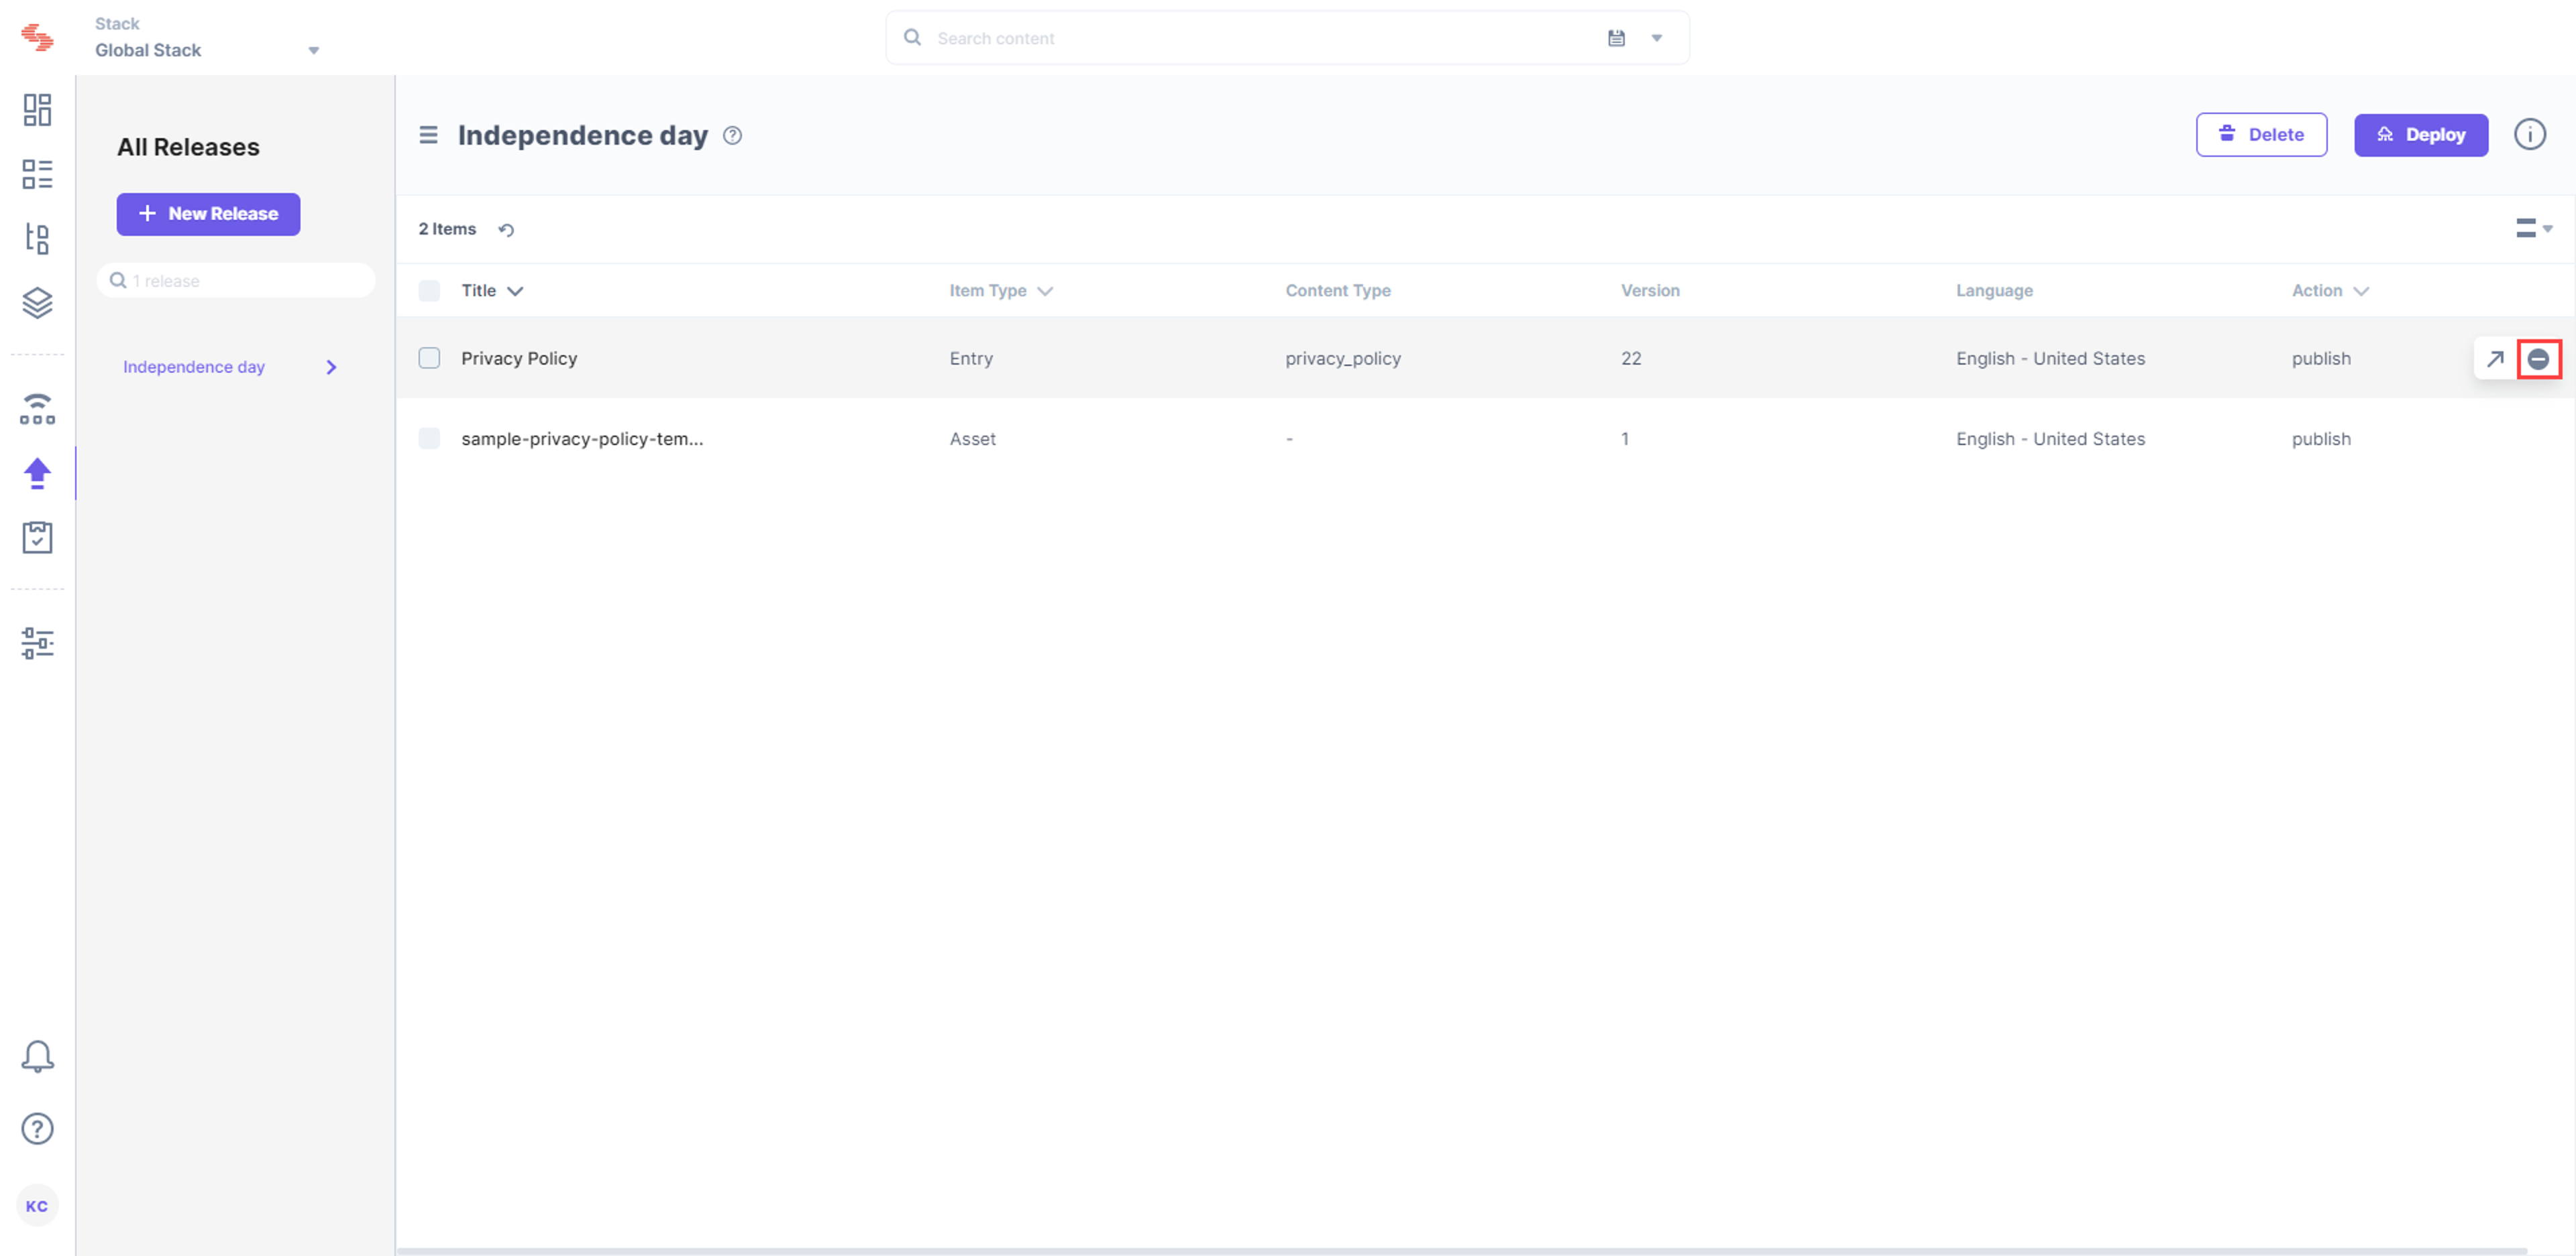The width and height of the screenshot is (2576, 1256).
Task: Tick the sample-privacy-policy asset checkbox
Action: click(429, 438)
